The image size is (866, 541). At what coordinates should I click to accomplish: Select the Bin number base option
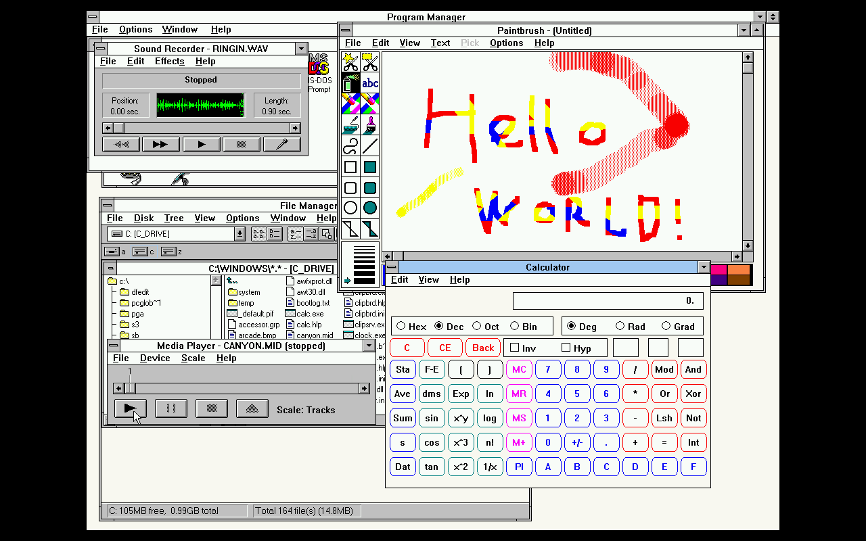tap(524, 327)
